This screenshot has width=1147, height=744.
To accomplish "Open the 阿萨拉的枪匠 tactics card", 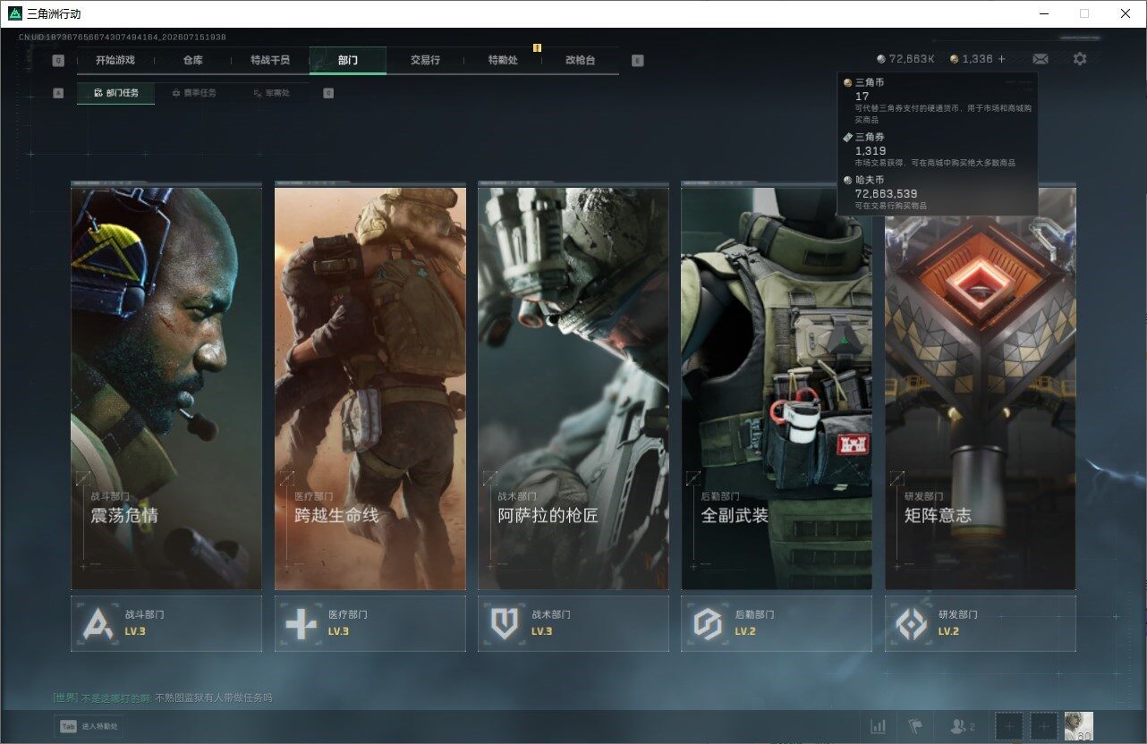I will tap(573, 387).
